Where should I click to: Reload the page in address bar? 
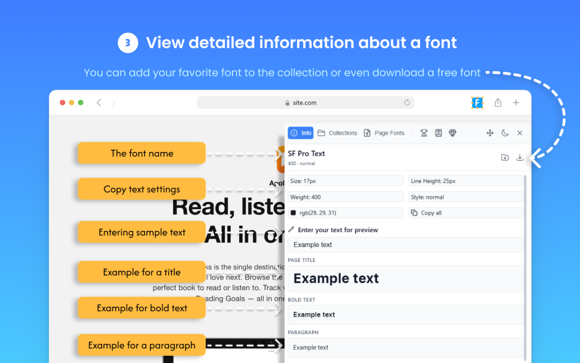click(407, 103)
